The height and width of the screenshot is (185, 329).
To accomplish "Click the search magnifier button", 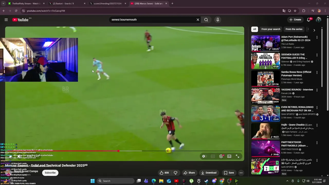I will [x=206, y=20].
